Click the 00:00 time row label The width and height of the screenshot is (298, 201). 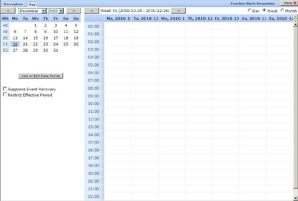point(94,26)
